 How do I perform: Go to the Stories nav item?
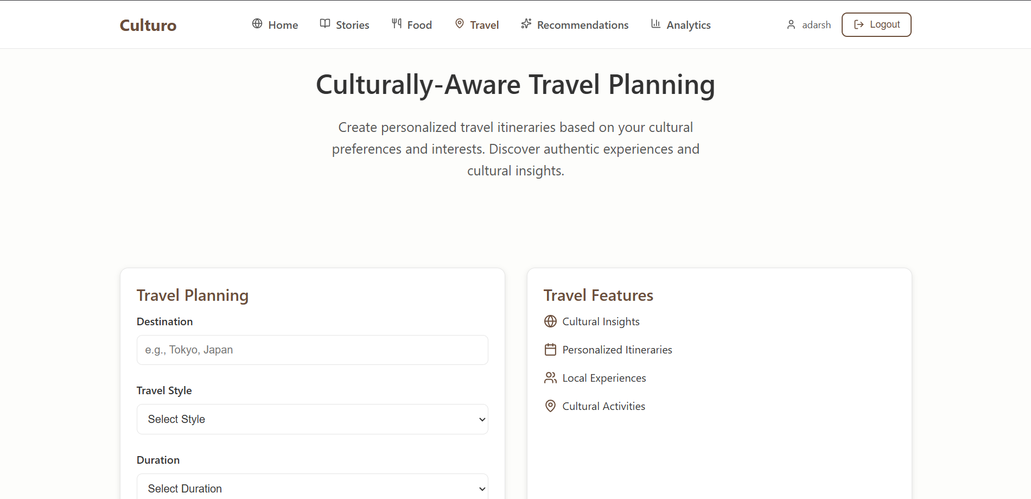click(x=352, y=25)
